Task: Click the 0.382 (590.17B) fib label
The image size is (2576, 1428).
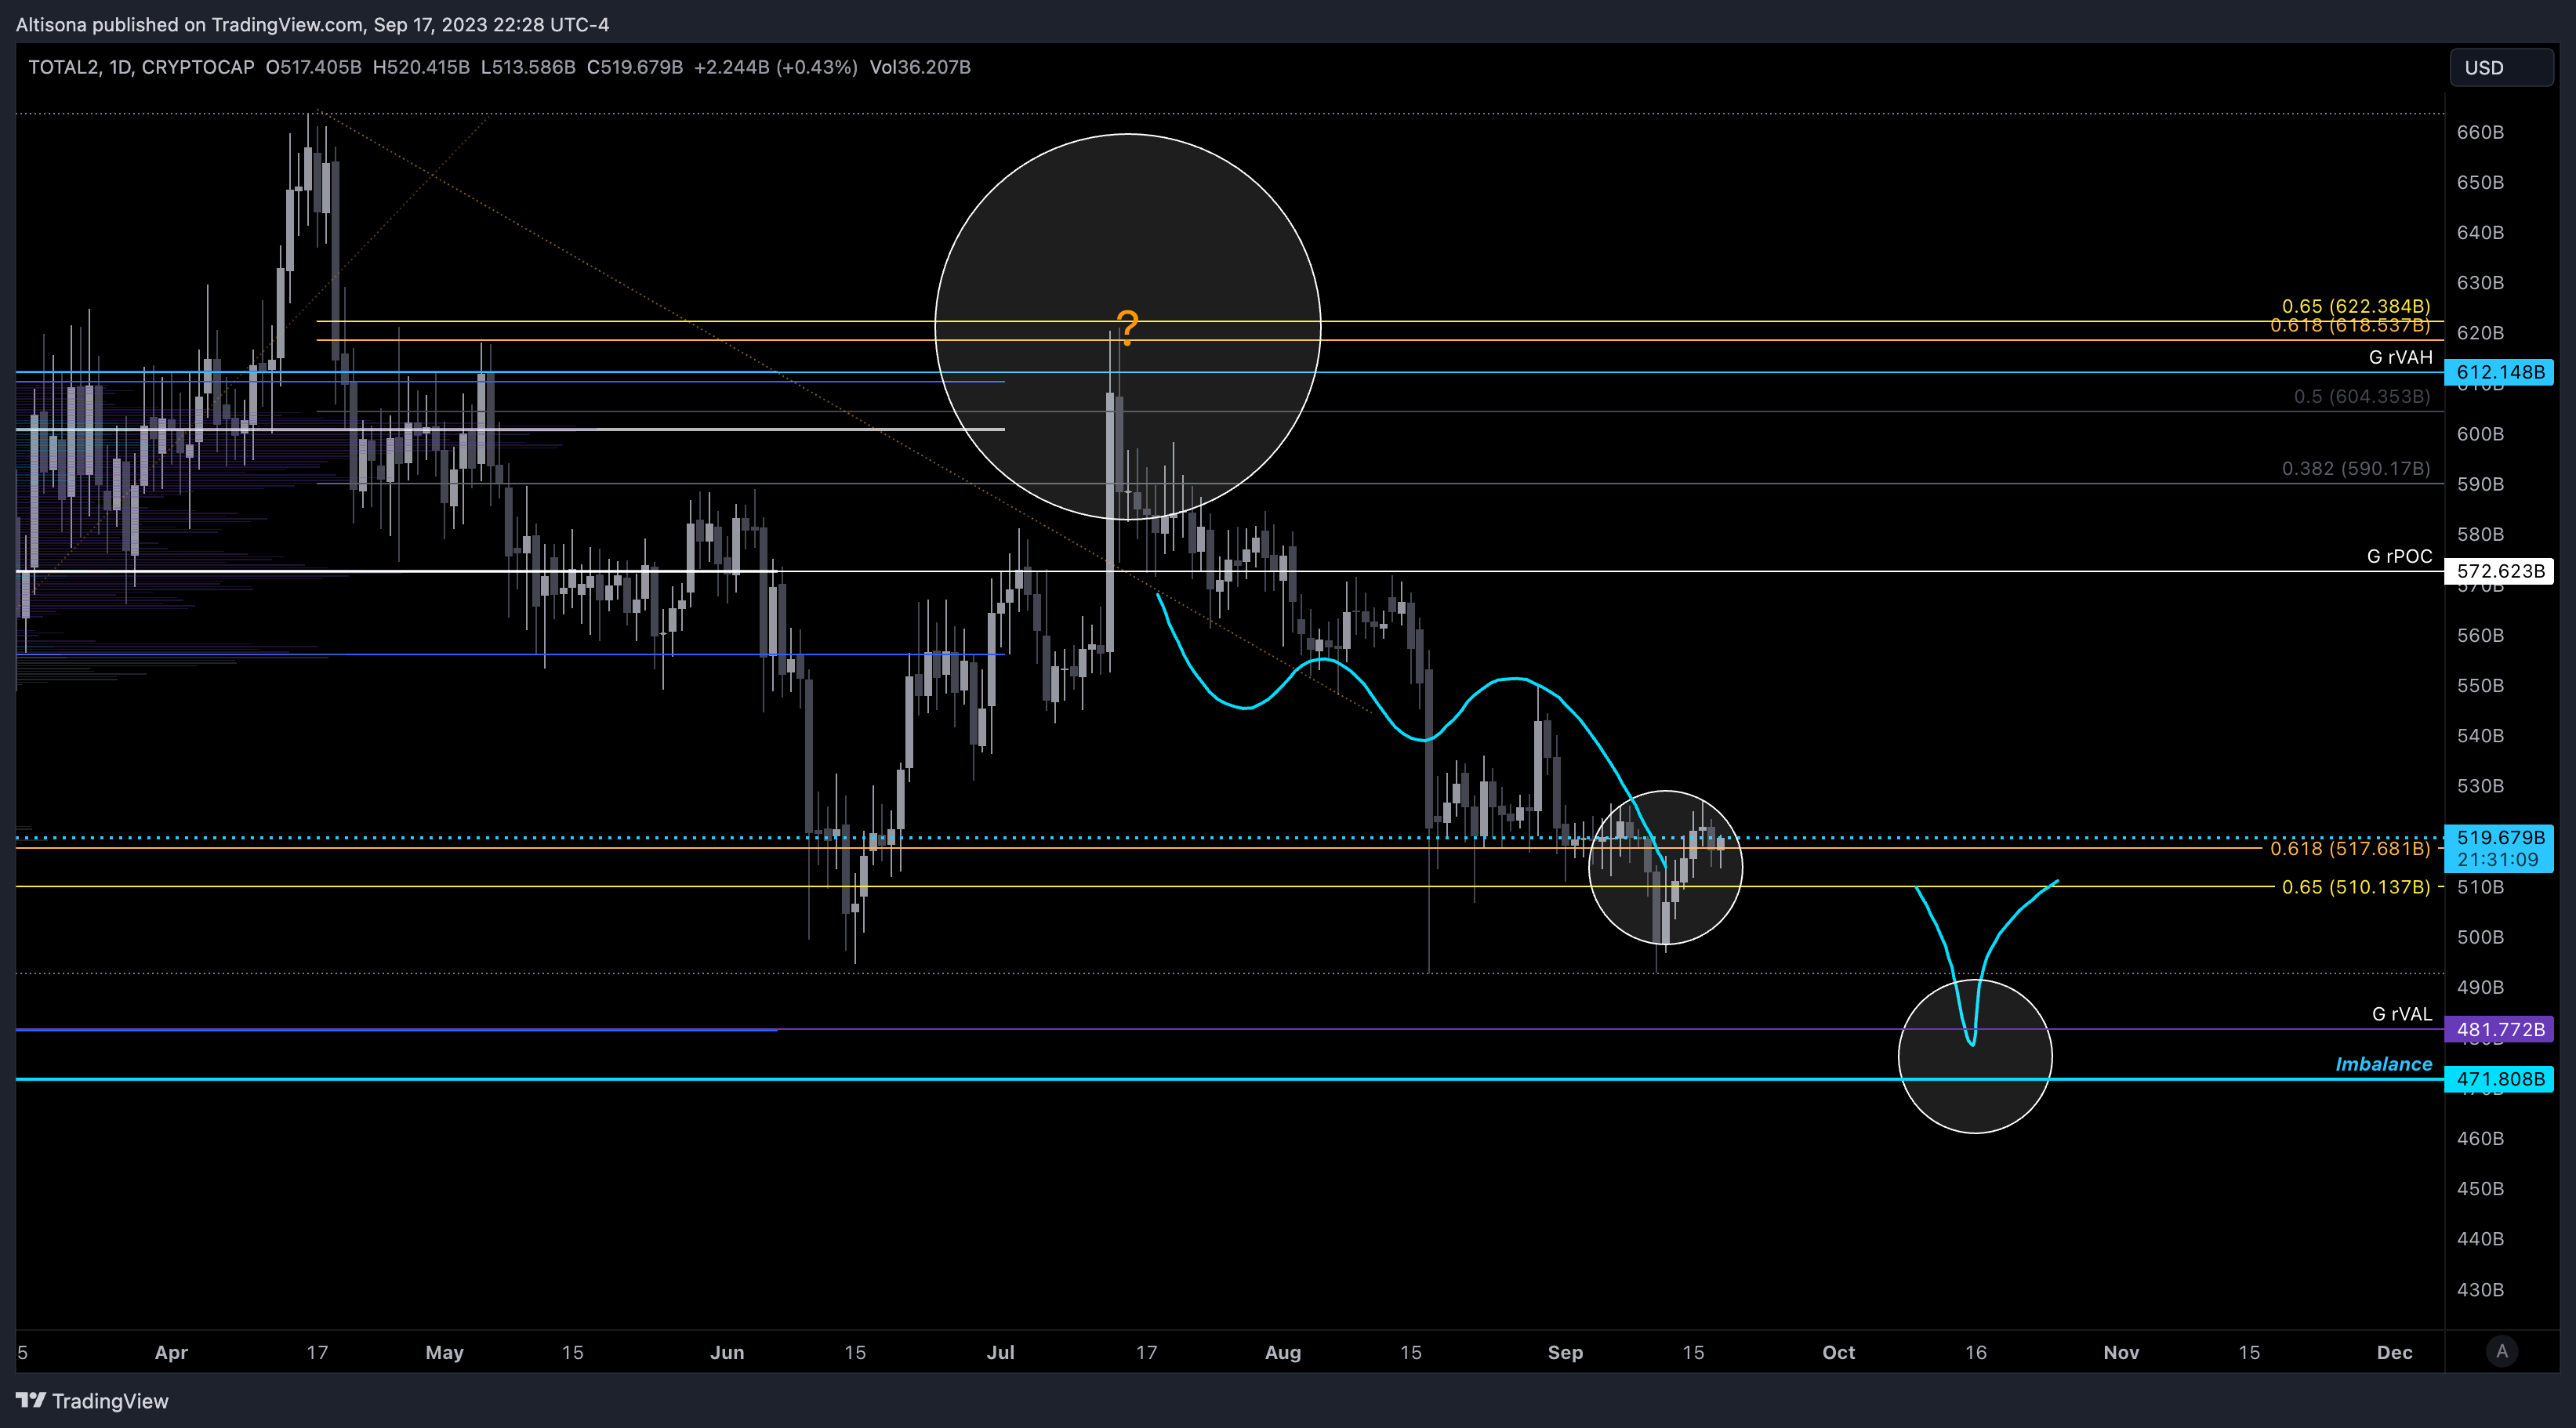Action: (x=2355, y=468)
